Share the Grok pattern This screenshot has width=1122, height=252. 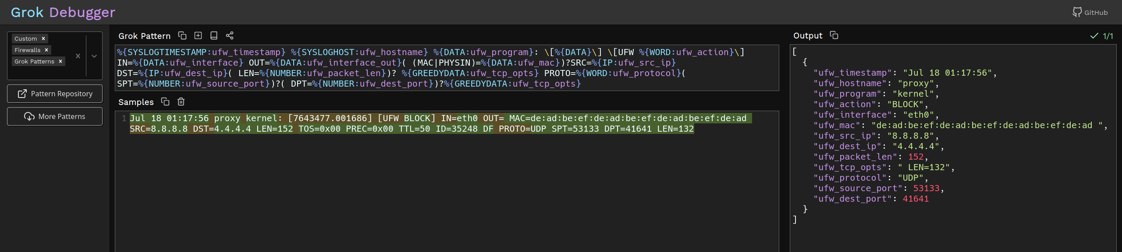pos(230,35)
